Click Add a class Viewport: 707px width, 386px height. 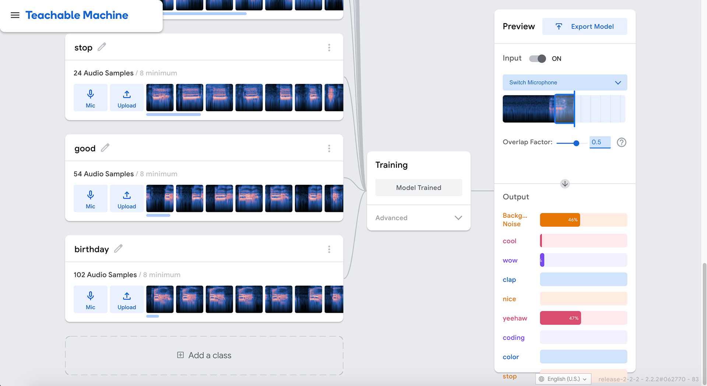tap(204, 355)
